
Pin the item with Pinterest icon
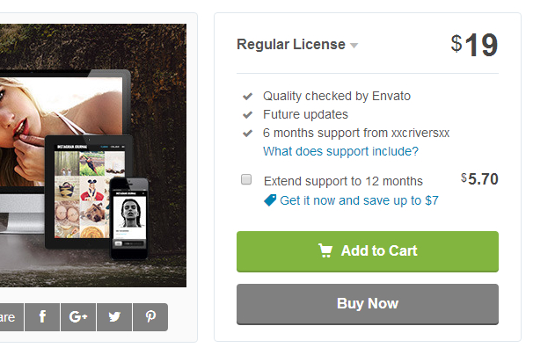tap(150, 317)
